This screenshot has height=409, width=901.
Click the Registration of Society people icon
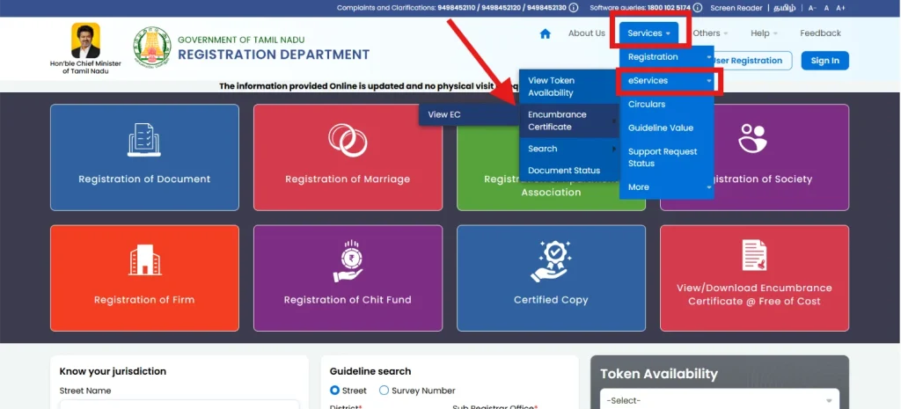[x=753, y=138]
